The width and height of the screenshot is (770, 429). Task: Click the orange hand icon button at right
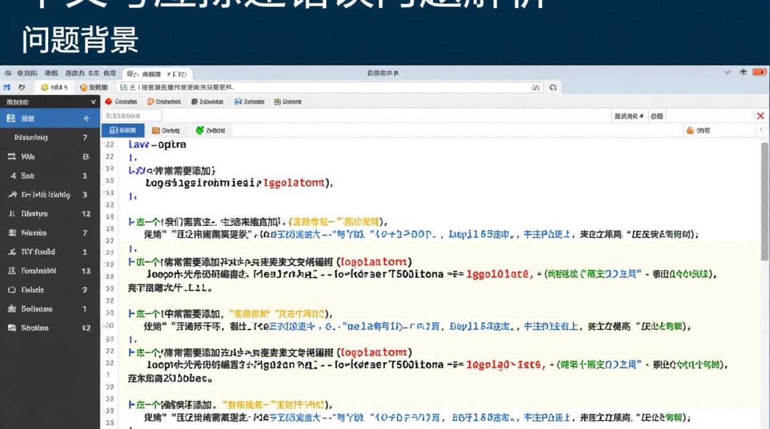tap(699, 130)
